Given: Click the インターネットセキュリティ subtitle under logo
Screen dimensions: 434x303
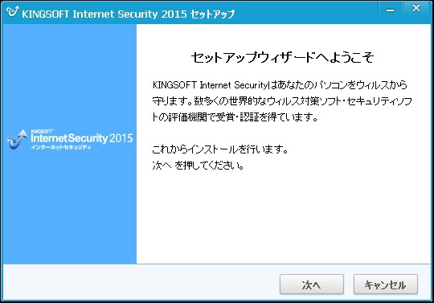Looking at the screenshot, I should [61, 147].
